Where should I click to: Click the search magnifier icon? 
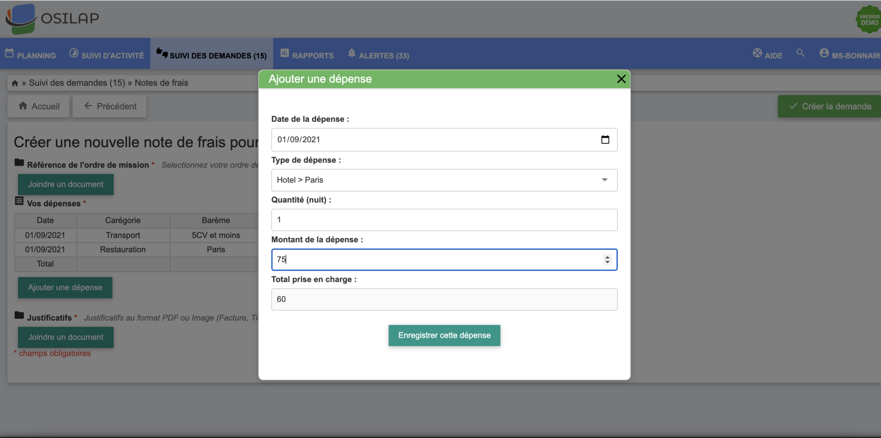click(801, 53)
